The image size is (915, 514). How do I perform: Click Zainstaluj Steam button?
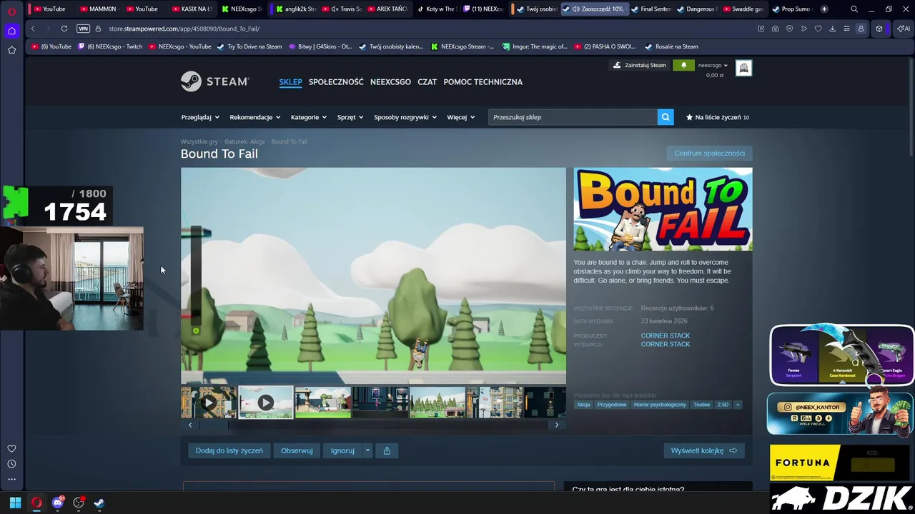(x=639, y=65)
